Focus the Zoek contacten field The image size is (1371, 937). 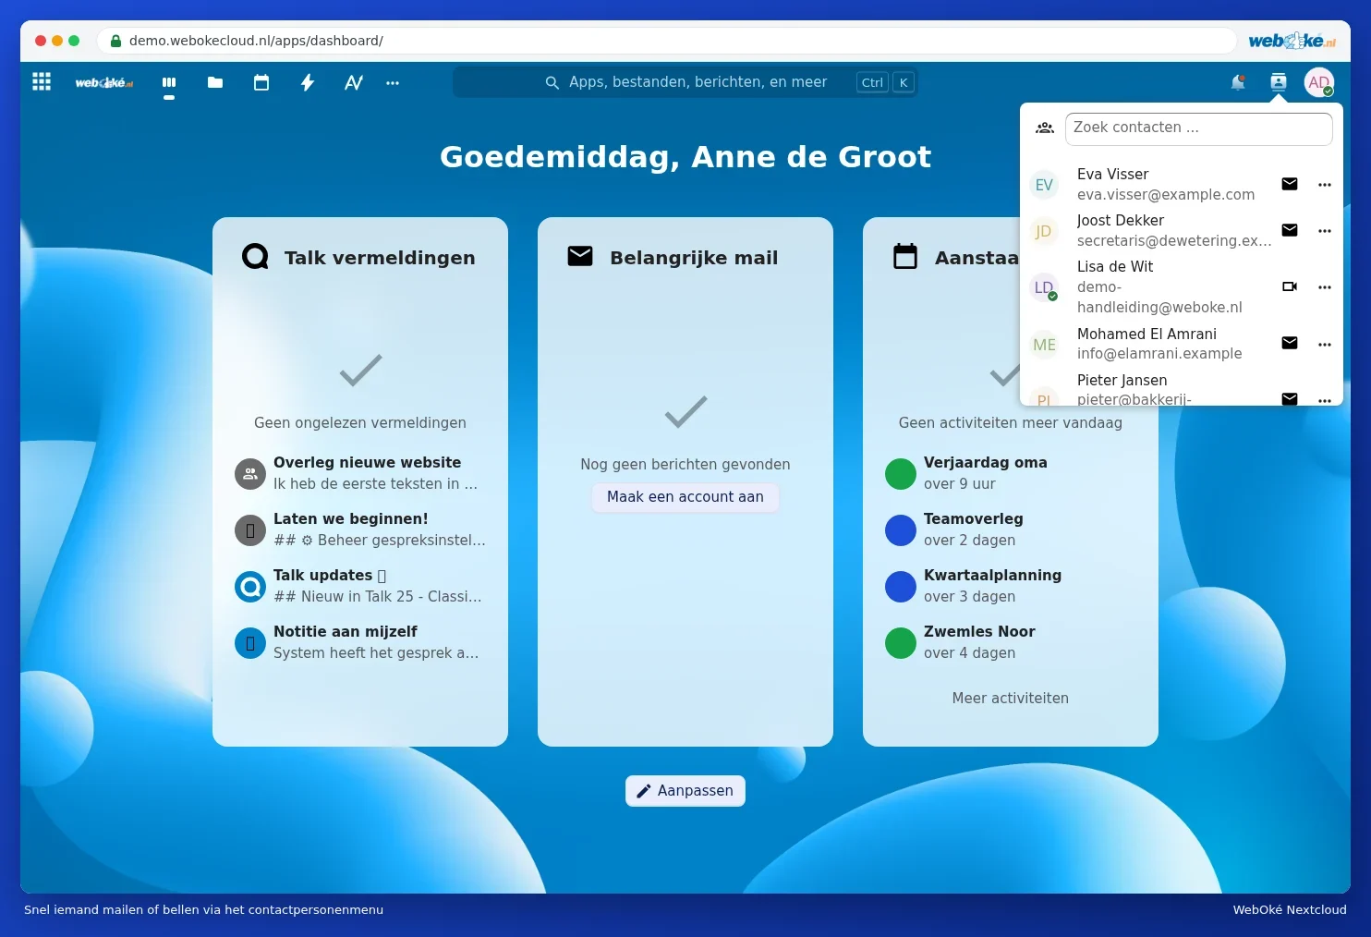[1199, 128]
